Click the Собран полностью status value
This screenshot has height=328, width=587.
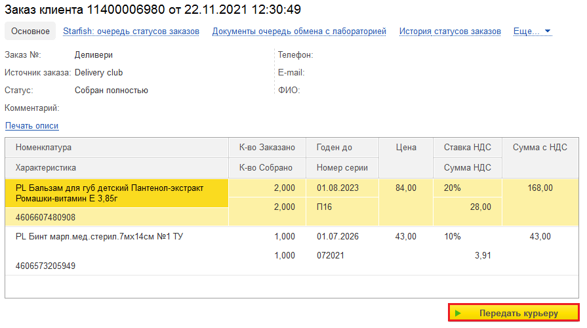pos(111,91)
